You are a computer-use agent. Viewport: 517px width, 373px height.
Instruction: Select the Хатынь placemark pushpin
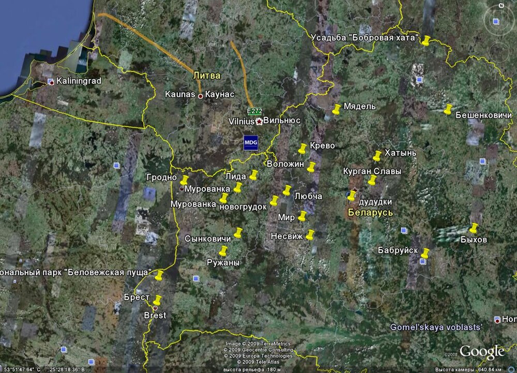pos(377,155)
